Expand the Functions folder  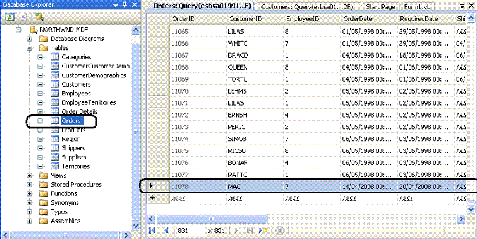coord(30,193)
